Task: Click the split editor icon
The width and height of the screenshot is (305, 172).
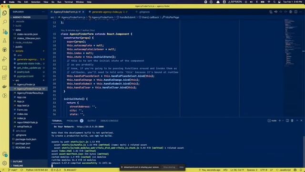Action: [295, 12]
